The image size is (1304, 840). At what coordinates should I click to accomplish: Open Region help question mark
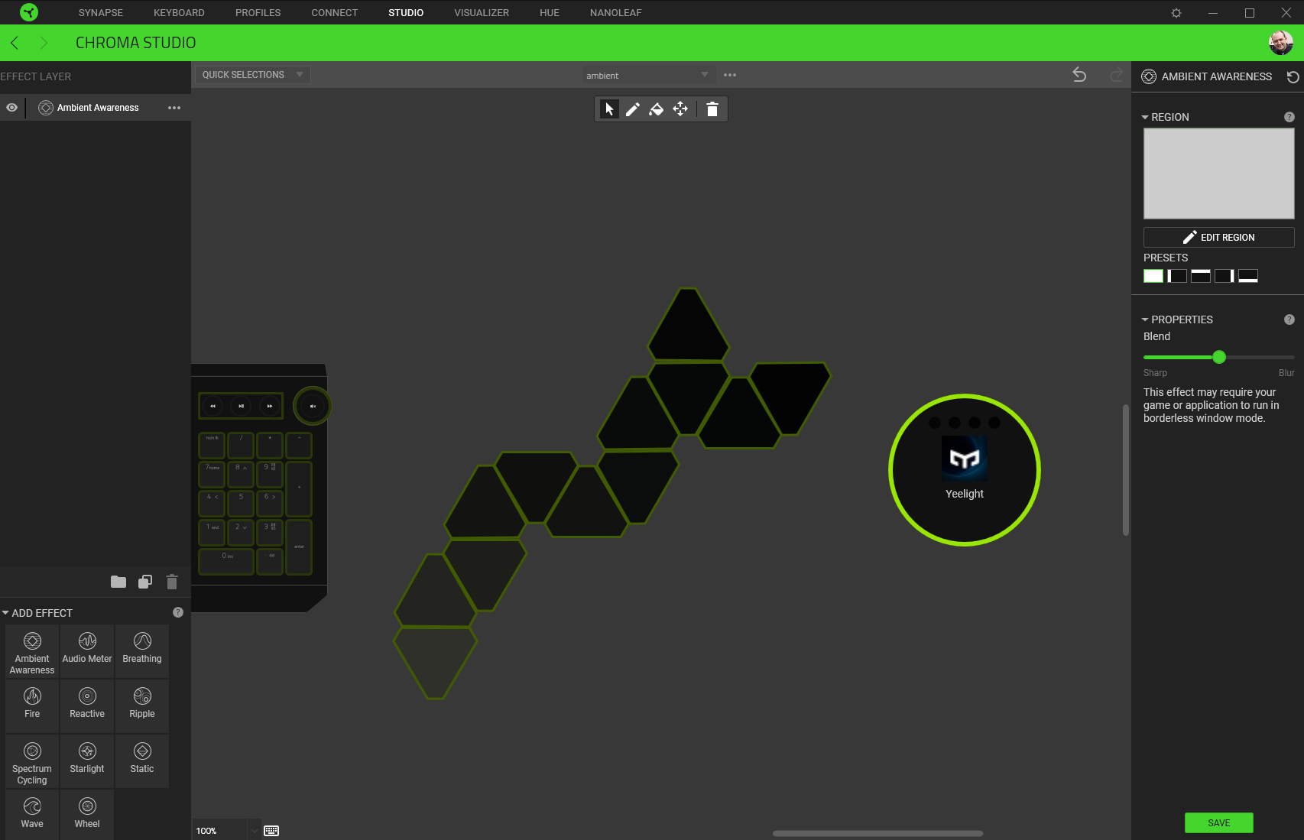[x=1289, y=117]
